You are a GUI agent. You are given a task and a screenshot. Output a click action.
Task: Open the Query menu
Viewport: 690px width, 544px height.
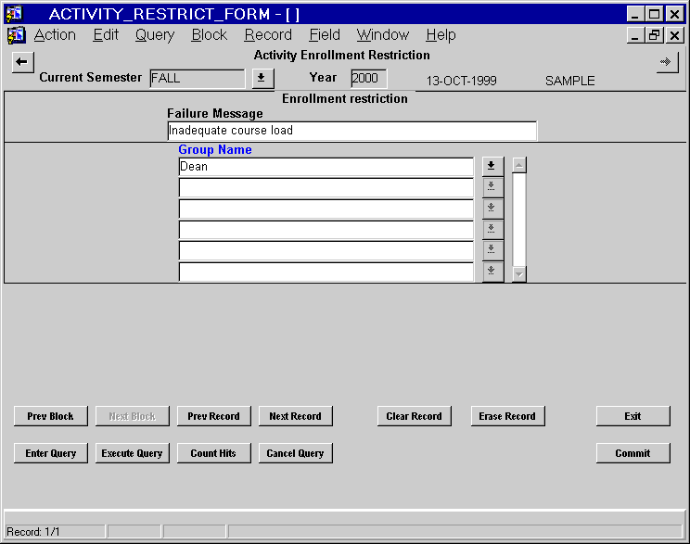(x=155, y=34)
